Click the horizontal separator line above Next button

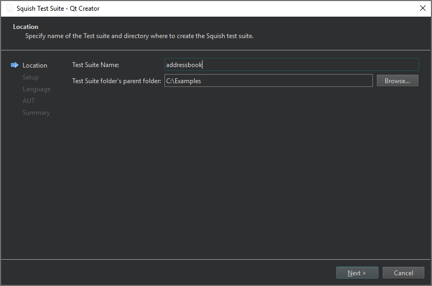[x=215, y=260]
